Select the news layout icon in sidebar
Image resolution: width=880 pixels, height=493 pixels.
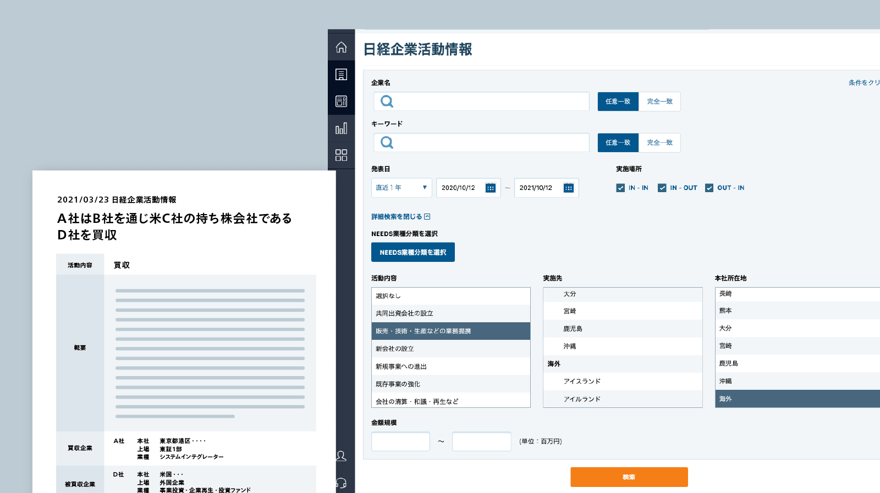[x=341, y=101]
